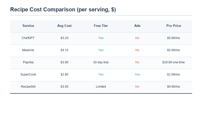
Task: Click No in ChefGPT's Ads cell
Action: click(x=137, y=38)
